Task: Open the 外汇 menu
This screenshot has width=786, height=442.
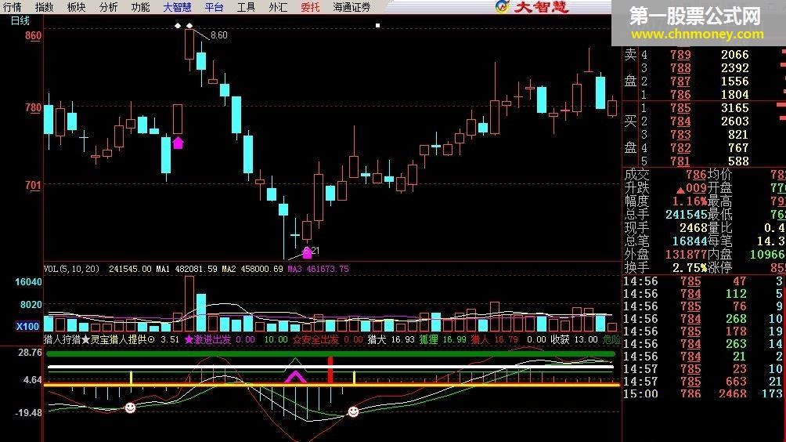Action: click(278, 7)
